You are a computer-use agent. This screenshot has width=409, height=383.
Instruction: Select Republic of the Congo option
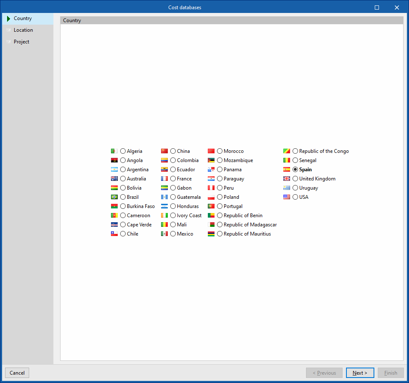click(x=295, y=151)
